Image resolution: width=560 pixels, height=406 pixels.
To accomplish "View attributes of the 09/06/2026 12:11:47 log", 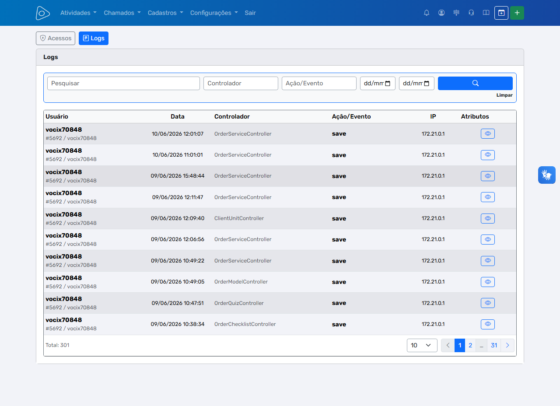I will click(x=488, y=197).
